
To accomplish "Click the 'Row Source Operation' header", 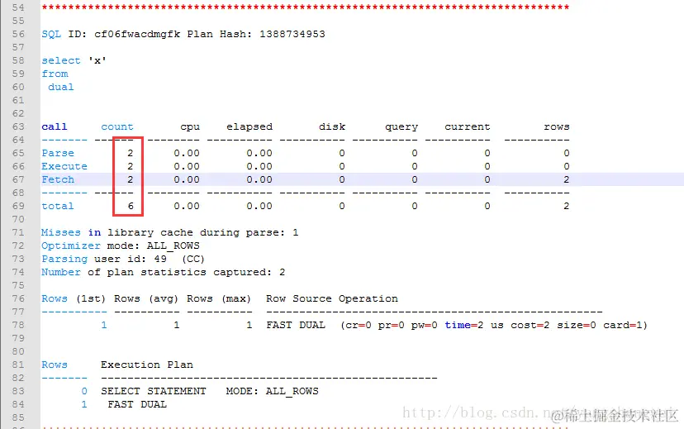I will [x=332, y=298].
